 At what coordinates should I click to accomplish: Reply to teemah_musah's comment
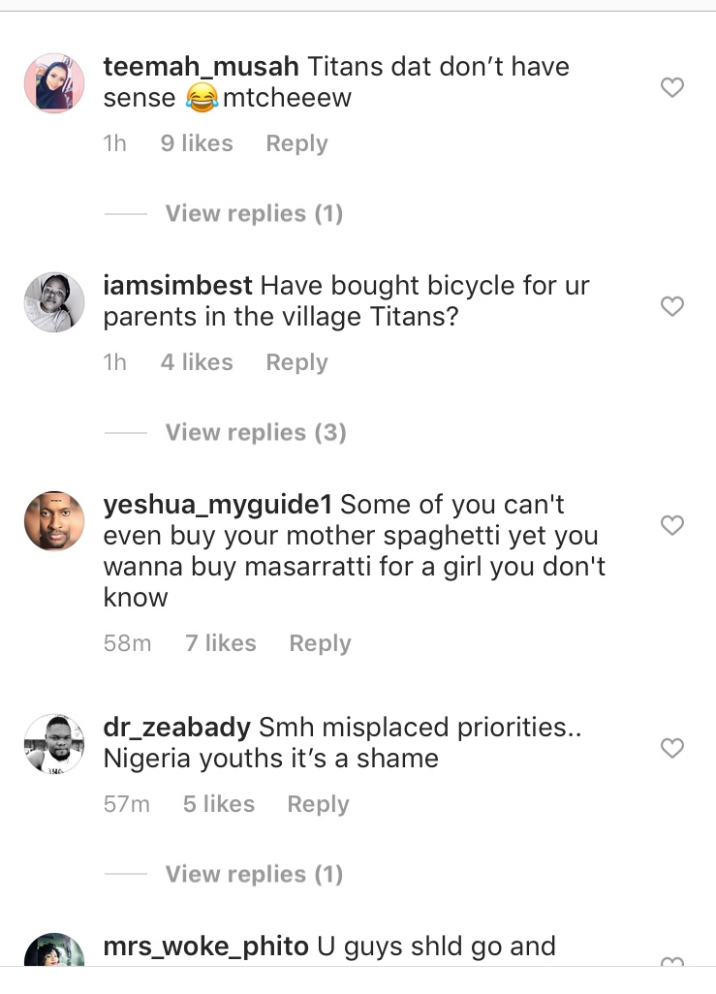296,143
